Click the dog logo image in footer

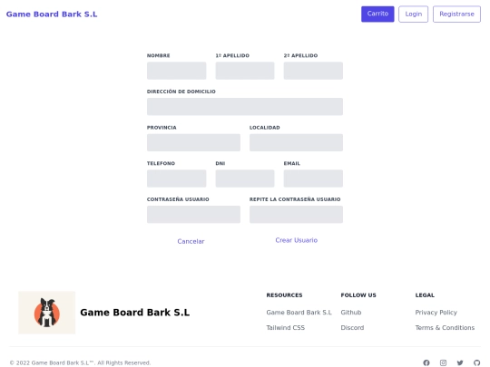(47, 313)
